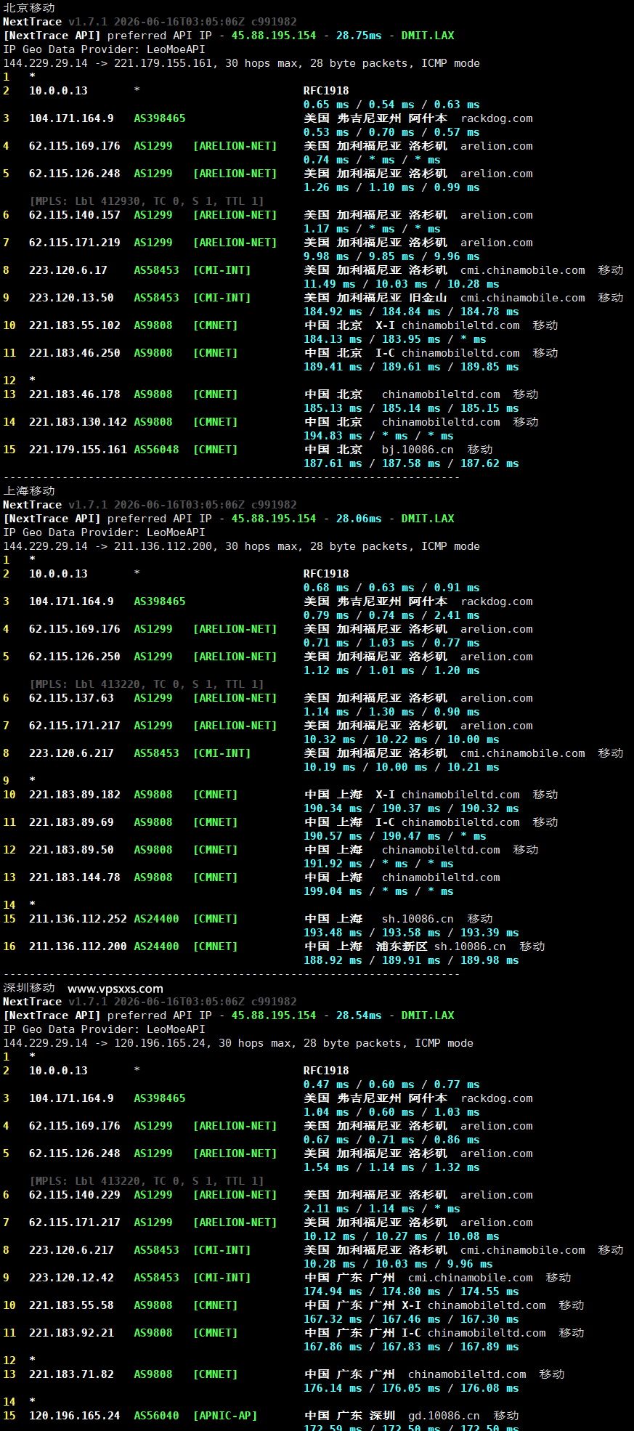Click hop IP 221.183.71.82
The width and height of the screenshot is (634, 1431).
[x=71, y=1374]
